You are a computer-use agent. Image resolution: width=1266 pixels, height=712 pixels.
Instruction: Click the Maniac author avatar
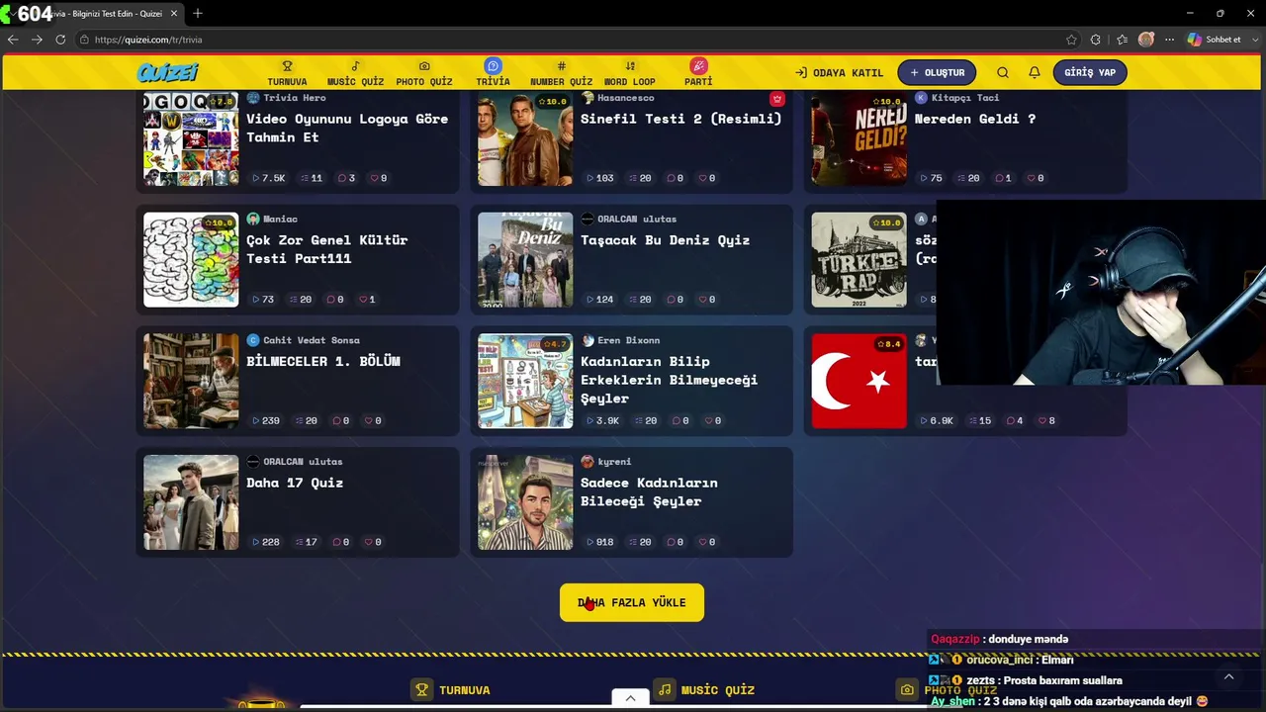(253, 220)
